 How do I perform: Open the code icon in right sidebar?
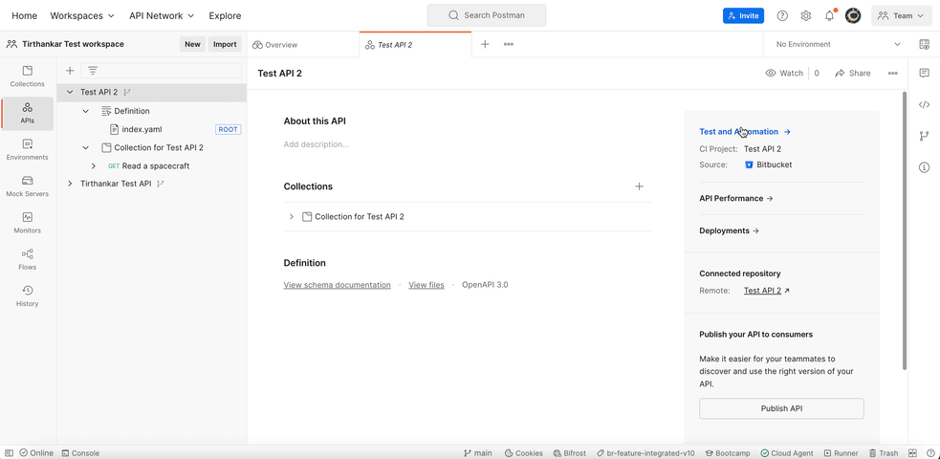[925, 105]
